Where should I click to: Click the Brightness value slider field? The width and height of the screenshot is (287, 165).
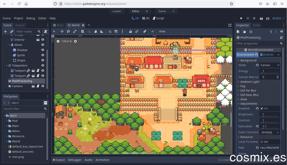270,115
